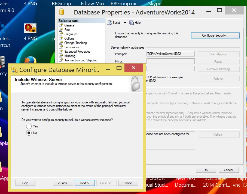Open the General page
The width and height of the screenshot is (247, 194).
69,25
